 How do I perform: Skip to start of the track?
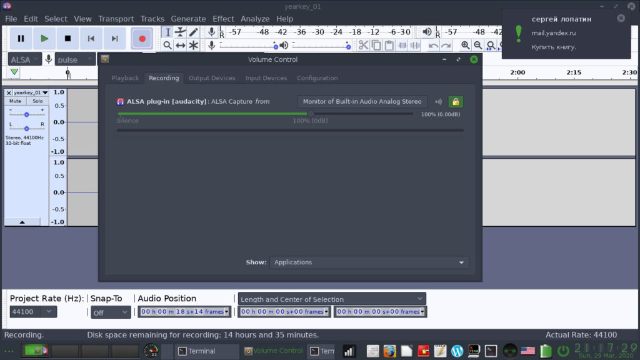pyautogui.click(x=91, y=39)
